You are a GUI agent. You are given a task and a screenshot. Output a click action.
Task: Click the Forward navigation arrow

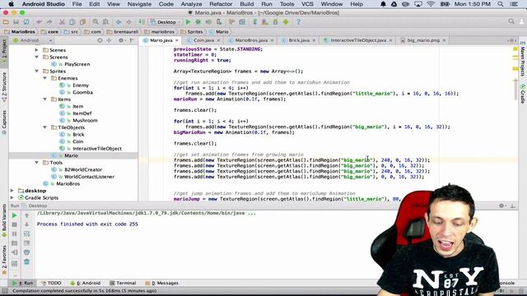pos(128,22)
